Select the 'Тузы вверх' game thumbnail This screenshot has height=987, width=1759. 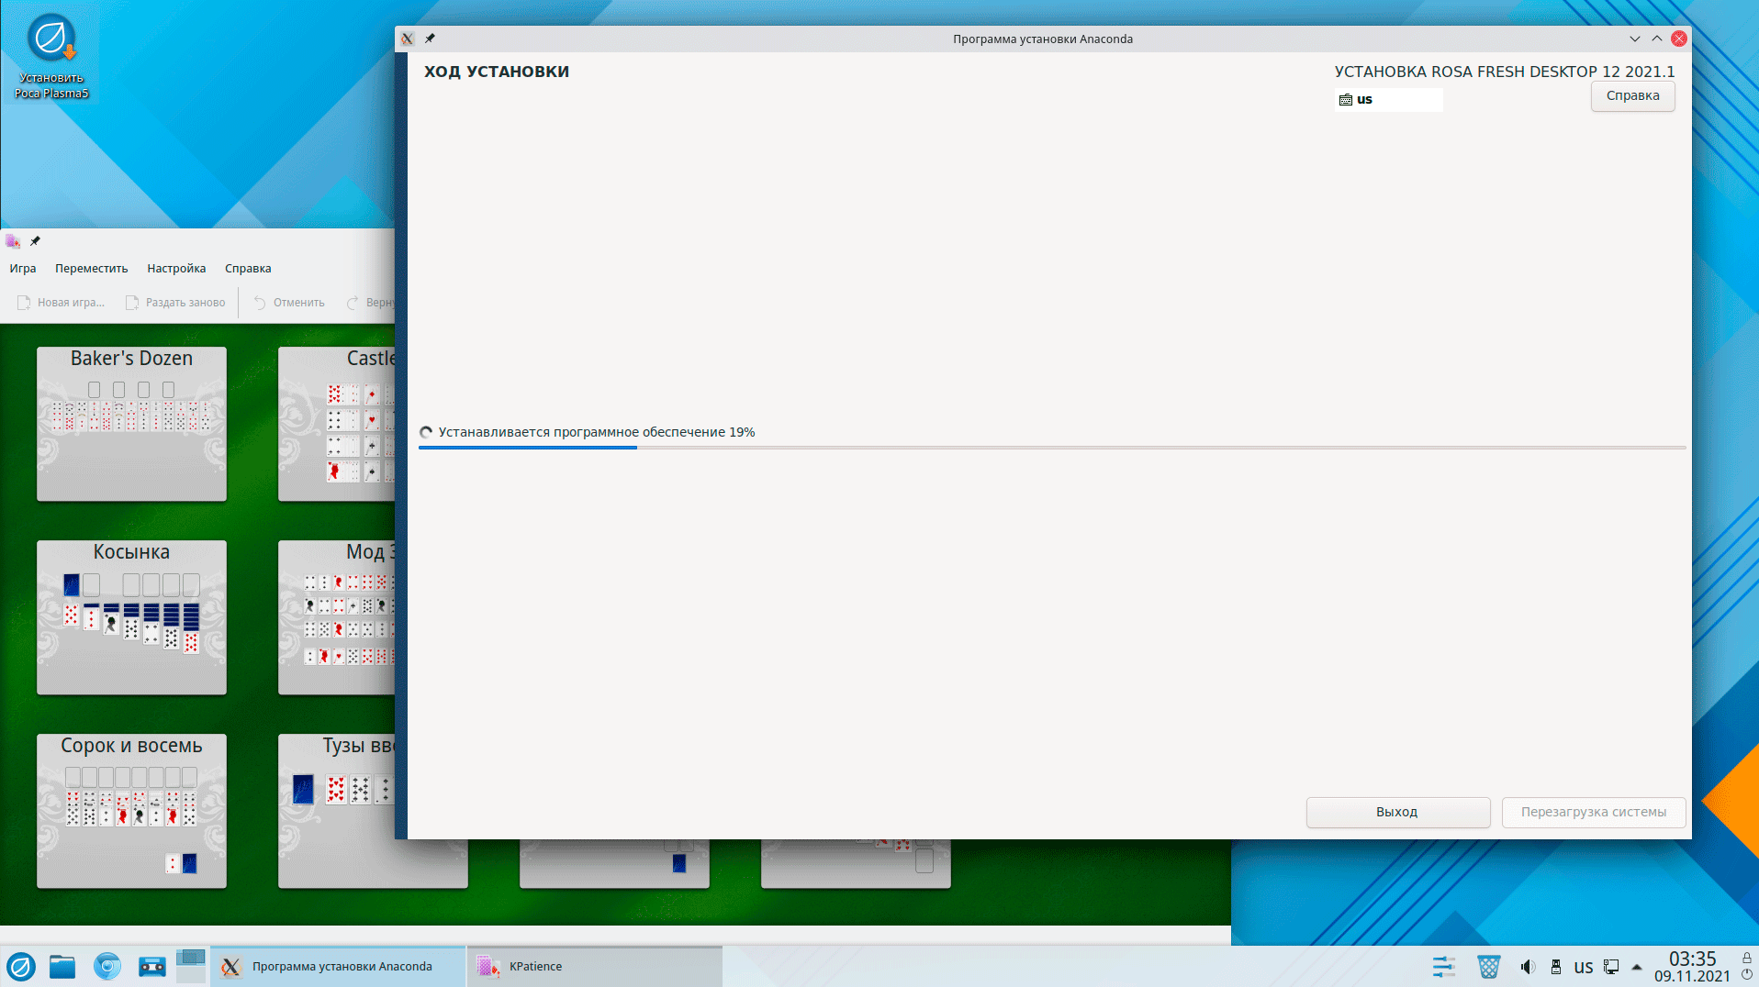click(337, 811)
